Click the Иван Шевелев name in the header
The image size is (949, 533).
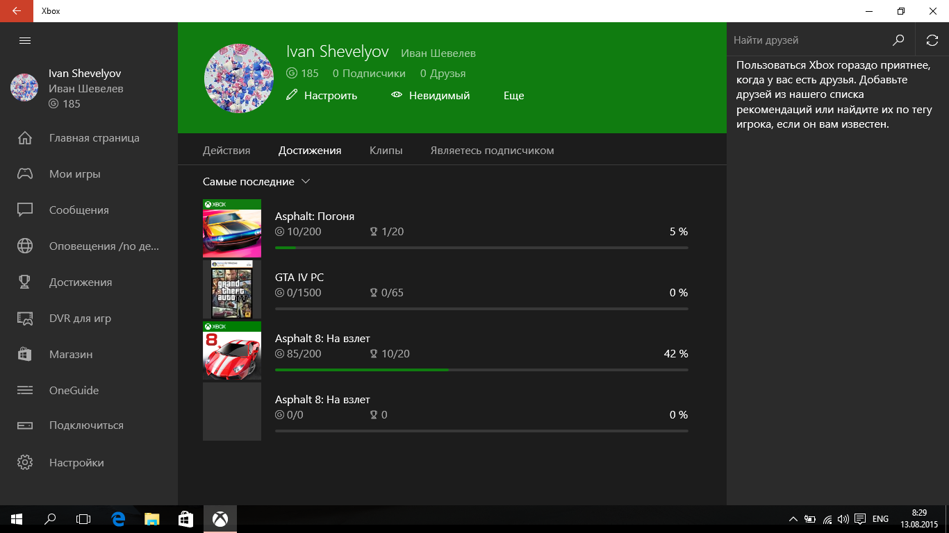click(x=438, y=53)
